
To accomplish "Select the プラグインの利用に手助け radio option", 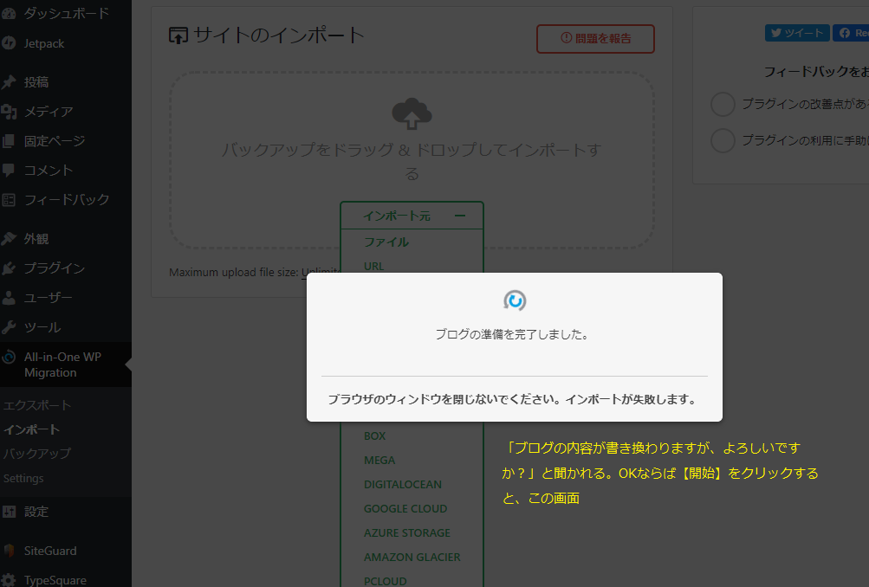I will click(723, 140).
